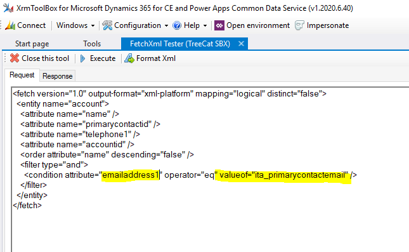
Task: Click highlighted valueof ita_primarycontactemail text
Action: click(284, 175)
